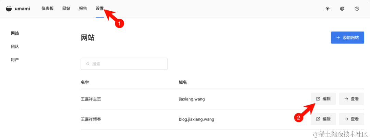Click the 查看 button for 王嘉祥博客

(x=351, y=119)
